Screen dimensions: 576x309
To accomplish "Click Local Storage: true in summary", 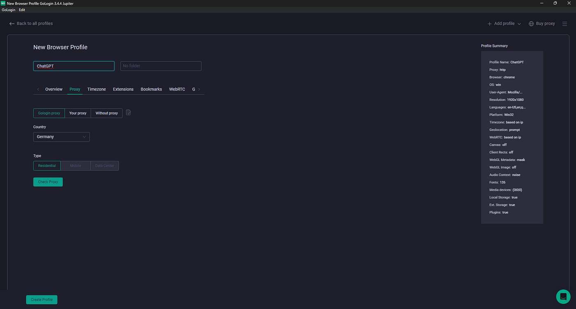I will pos(504,197).
